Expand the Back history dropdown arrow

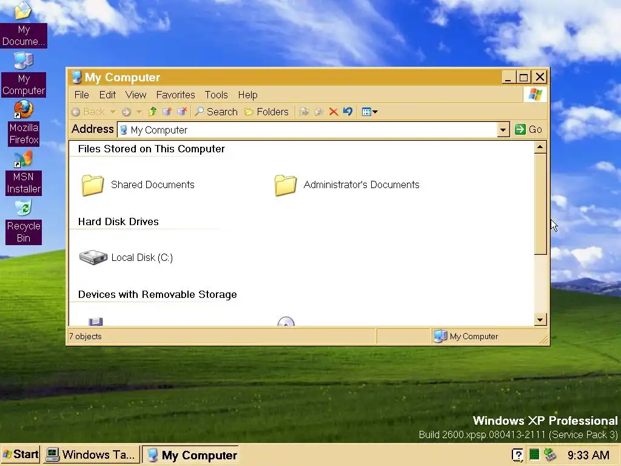pos(113,112)
